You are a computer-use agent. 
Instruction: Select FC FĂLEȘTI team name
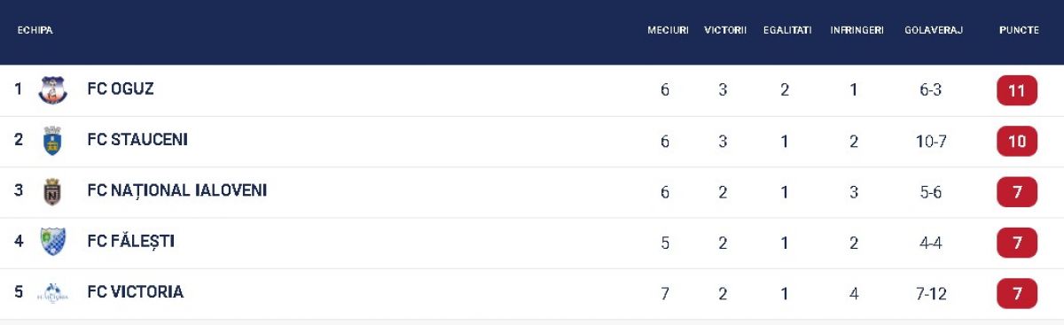coord(131,242)
